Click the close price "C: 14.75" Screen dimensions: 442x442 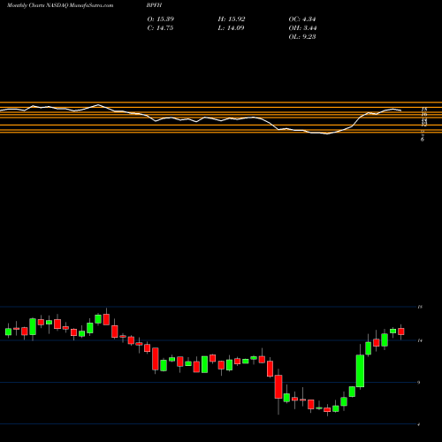[160, 28]
